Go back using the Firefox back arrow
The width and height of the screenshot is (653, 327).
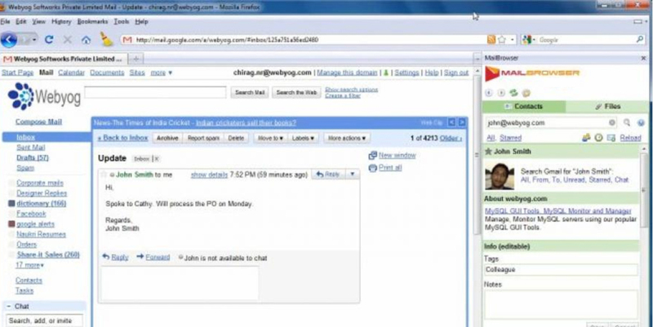(9, 40)
